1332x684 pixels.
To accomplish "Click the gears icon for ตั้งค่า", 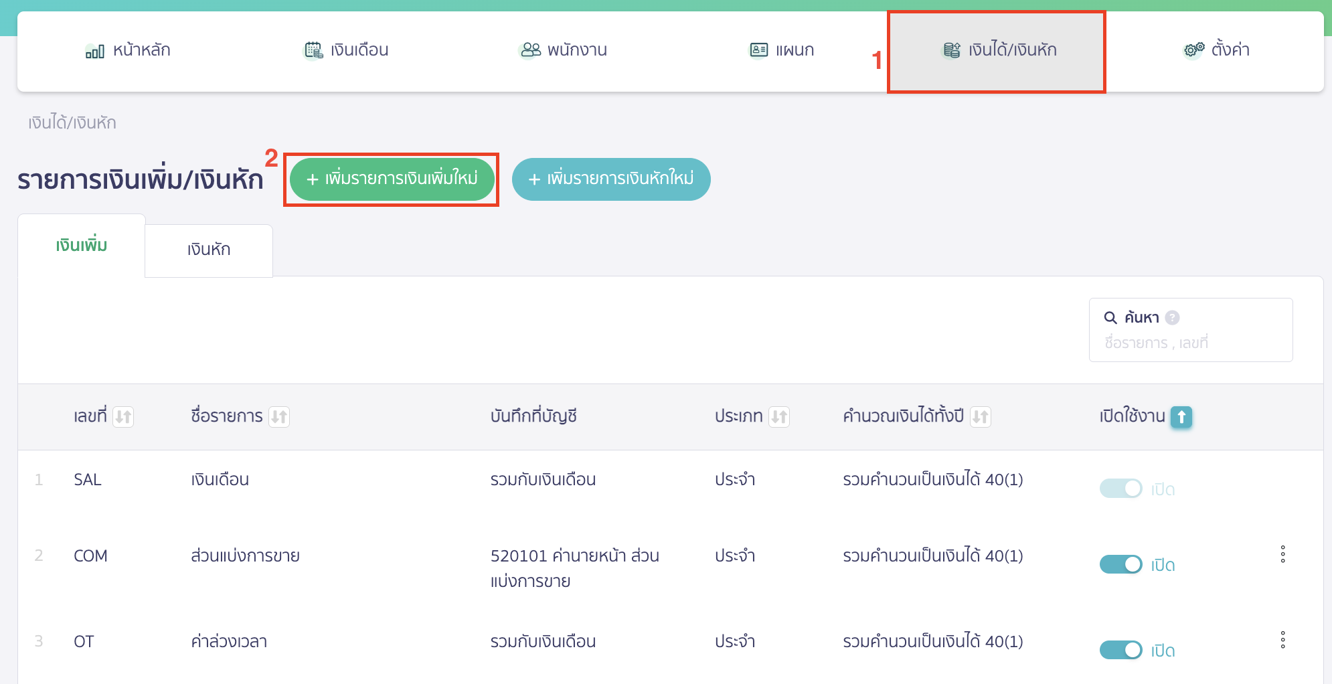I will click(1193, 50).
